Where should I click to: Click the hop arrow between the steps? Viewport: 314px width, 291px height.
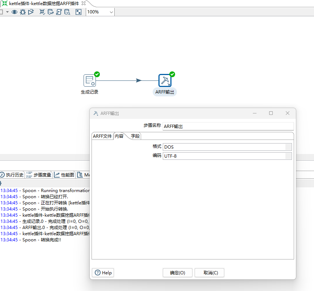139,80
